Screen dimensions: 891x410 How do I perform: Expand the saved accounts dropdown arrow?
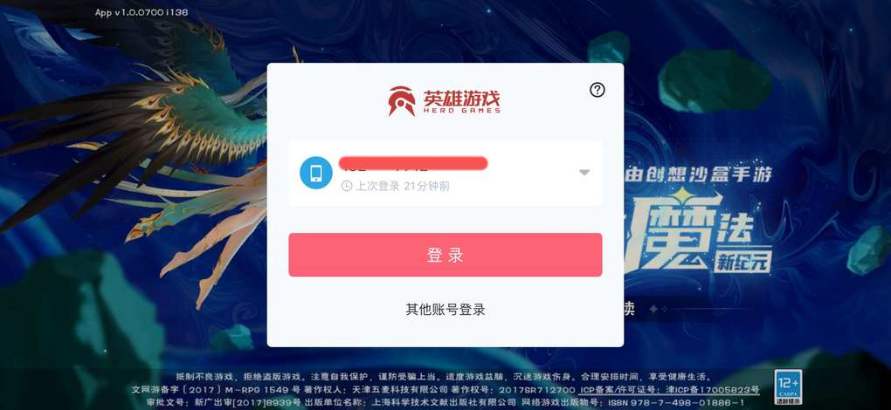(x=584, y=173)
